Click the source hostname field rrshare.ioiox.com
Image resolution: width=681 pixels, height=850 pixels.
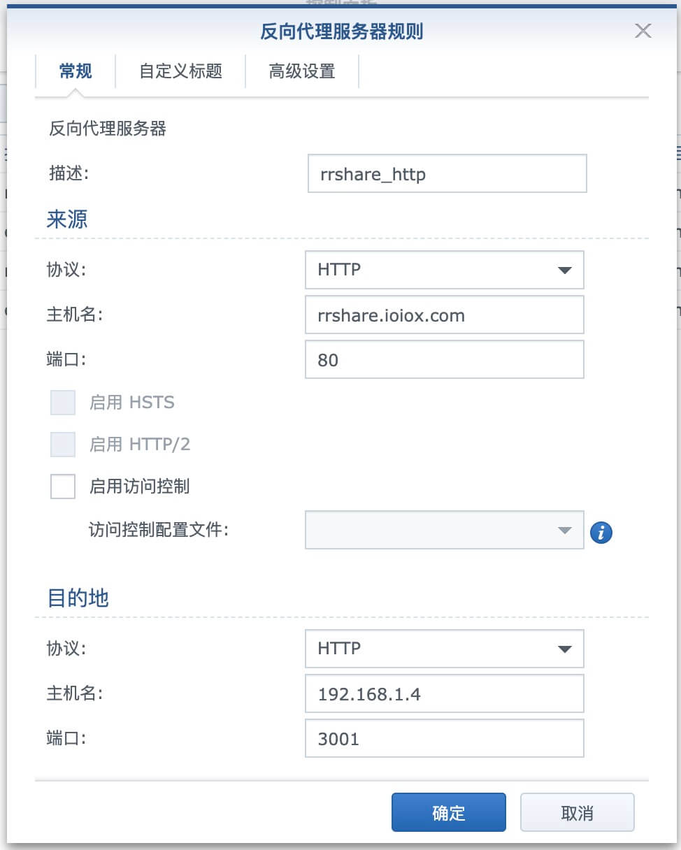point(444,315)
